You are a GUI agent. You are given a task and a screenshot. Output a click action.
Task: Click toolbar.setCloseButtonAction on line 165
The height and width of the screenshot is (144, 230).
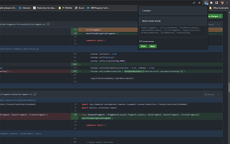coord(106,71)
